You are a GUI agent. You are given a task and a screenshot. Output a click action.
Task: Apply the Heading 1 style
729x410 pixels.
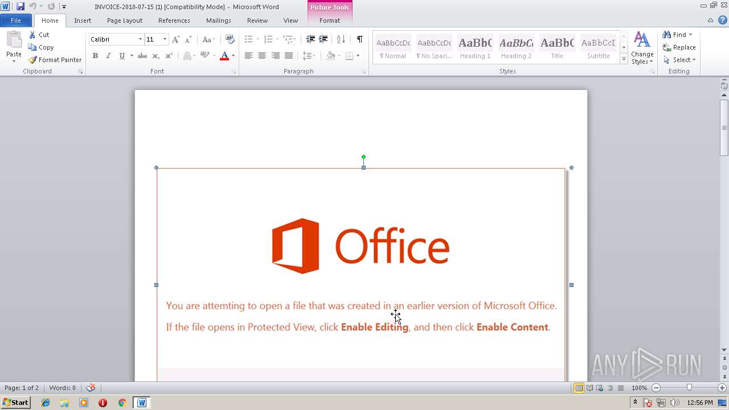tap(475, 47)
